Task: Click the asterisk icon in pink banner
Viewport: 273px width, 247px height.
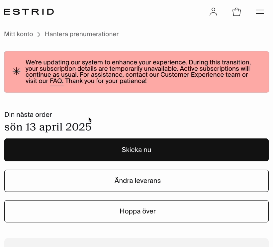Action: click(16, 71)
